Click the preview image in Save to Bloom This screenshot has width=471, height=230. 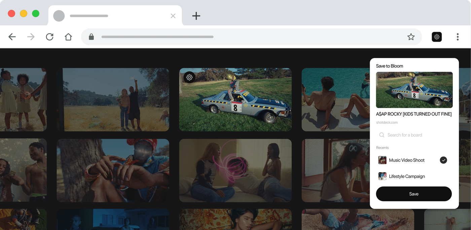click(x=414, y=90)
